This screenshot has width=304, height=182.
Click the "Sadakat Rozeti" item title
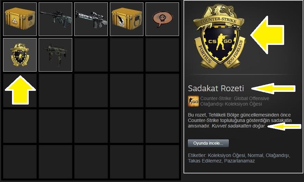[x=216, y=88]
